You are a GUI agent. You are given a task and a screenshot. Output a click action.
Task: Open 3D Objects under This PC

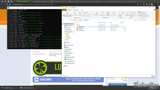point(70,57)
